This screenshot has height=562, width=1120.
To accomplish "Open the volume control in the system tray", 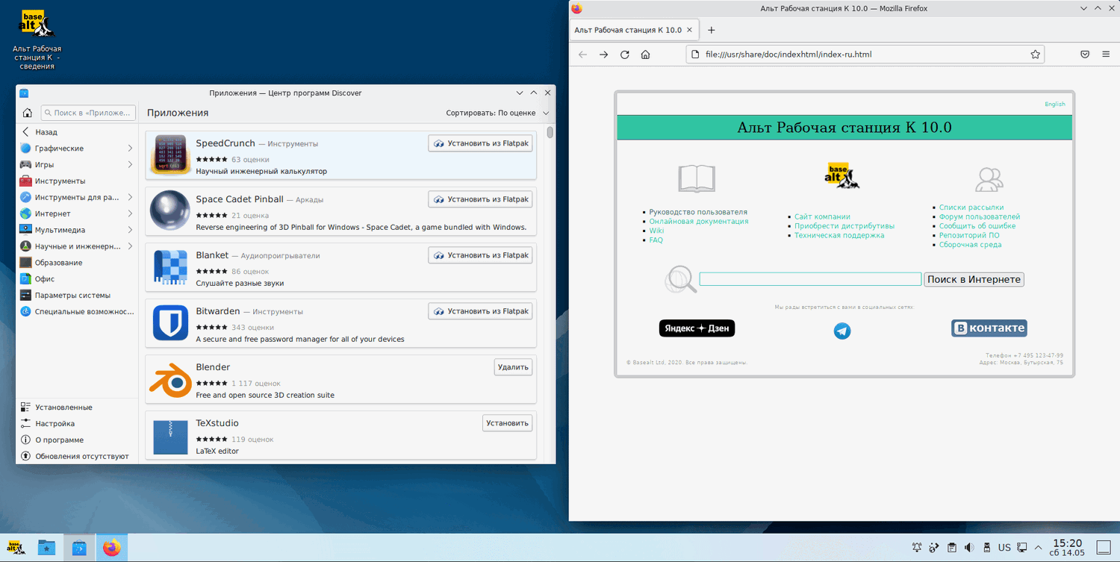I will [x=969, y=549].
